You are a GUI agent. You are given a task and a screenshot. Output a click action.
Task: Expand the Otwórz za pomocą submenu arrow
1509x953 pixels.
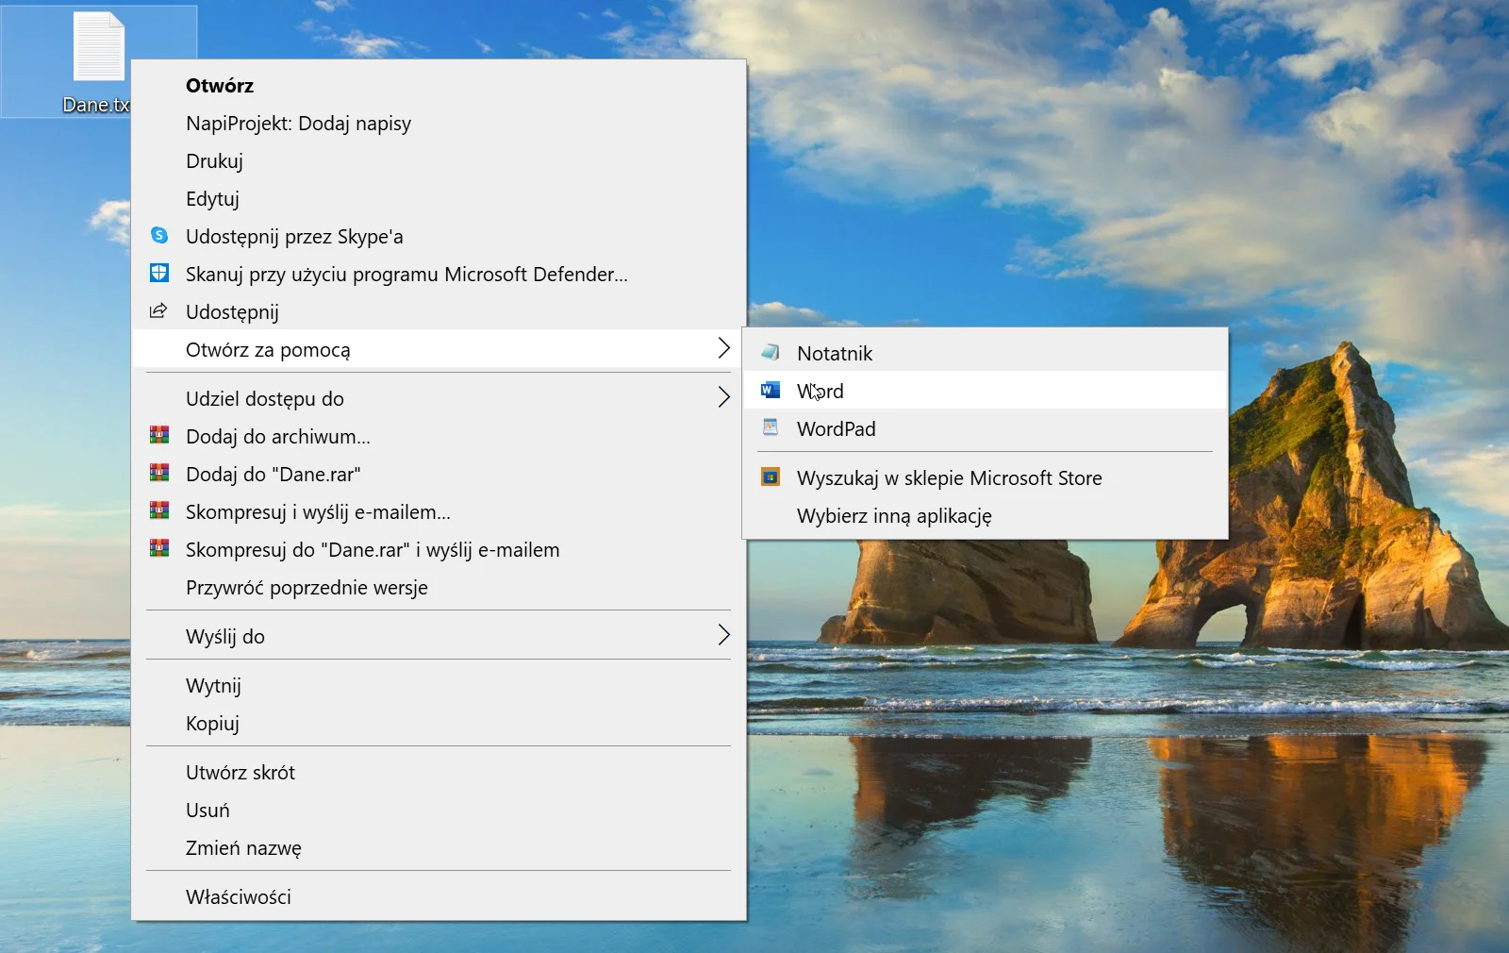click(723, 348)
